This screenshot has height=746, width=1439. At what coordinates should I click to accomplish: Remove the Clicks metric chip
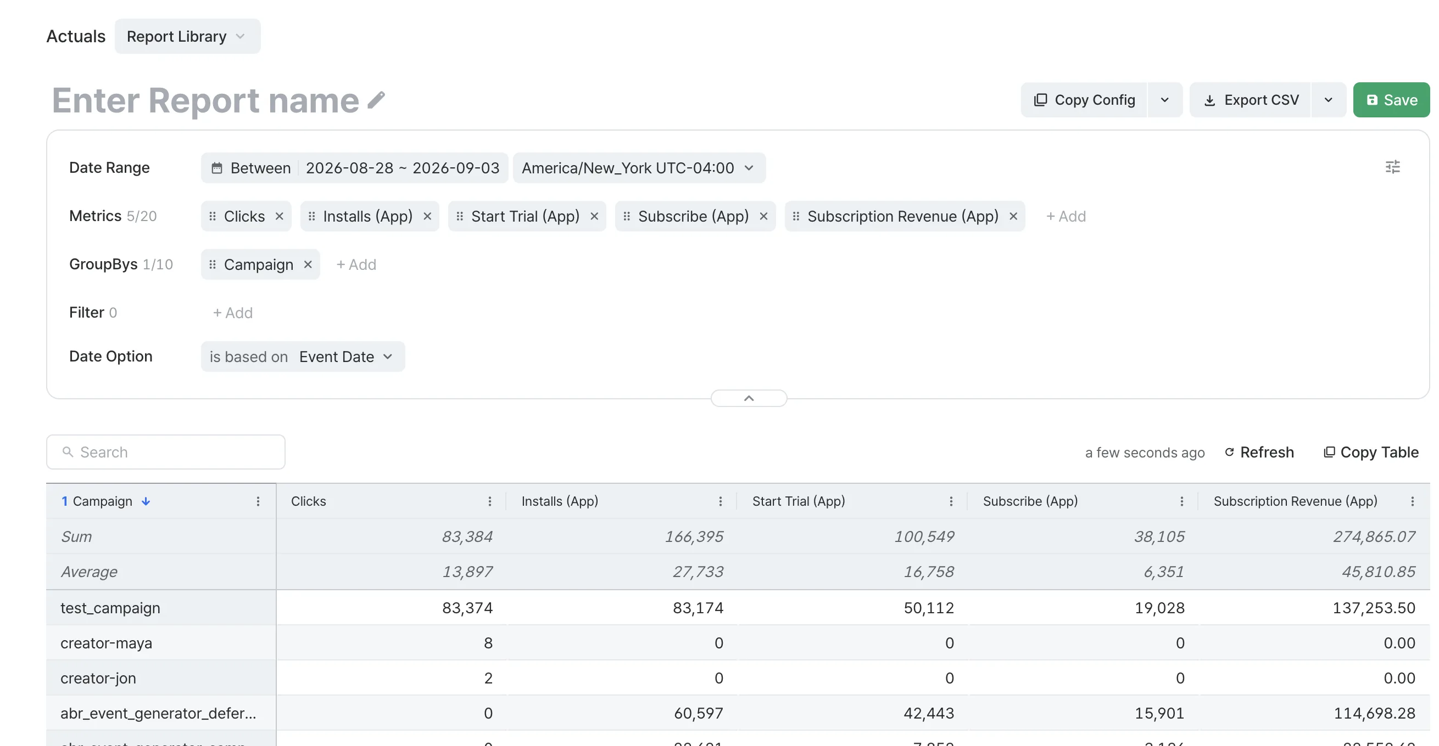(280, 216)
